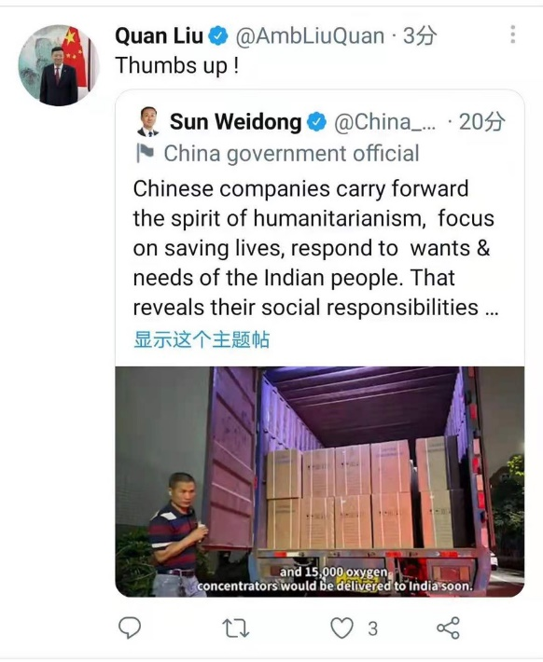Open the 3分 tweet timestamp

pyautogui.click(x=420, y=35)
